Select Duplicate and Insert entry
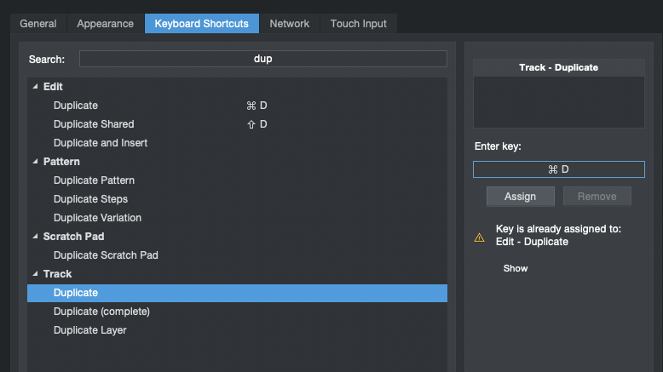Viewport: 663px width, 372px height. point(101,143)
